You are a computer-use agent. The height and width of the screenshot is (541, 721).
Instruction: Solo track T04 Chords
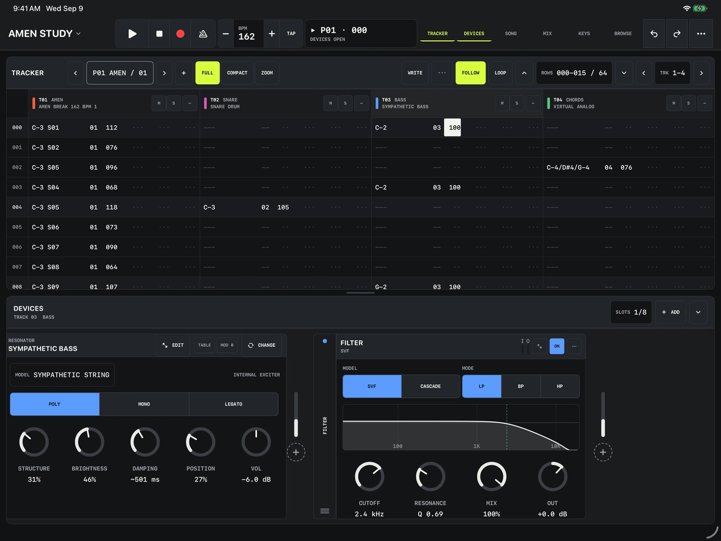pyautogui.click(x=688, y=103)
